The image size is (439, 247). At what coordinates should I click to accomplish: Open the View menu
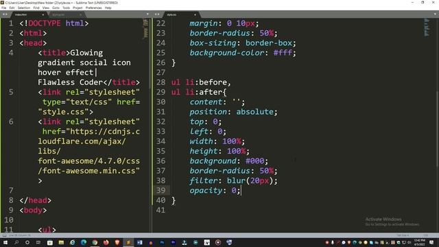46,8
